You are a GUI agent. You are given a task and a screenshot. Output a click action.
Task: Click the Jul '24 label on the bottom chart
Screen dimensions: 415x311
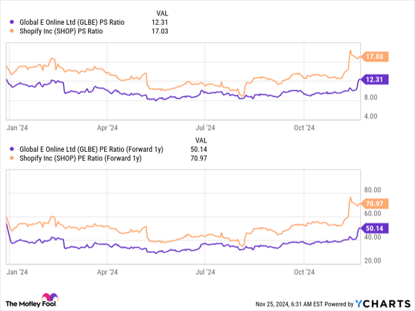point(205,272)
